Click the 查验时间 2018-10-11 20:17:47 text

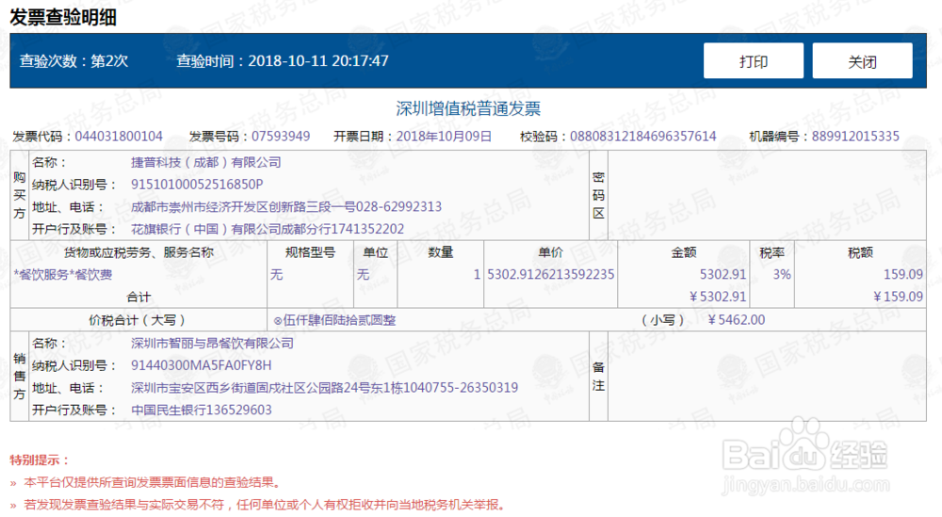(x=283, y=60)
